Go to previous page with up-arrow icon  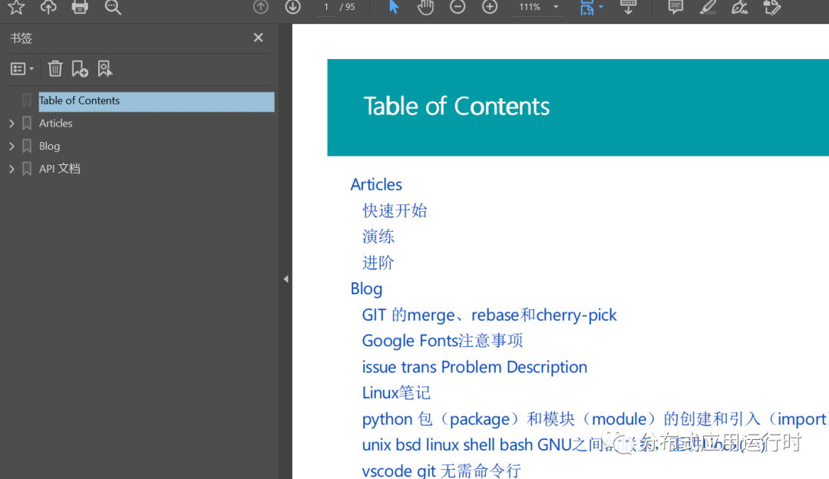coord(260,7)
